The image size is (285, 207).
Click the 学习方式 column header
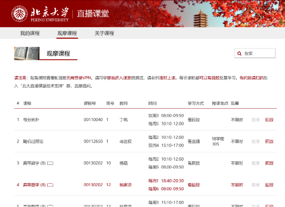(x=196, y=103)
